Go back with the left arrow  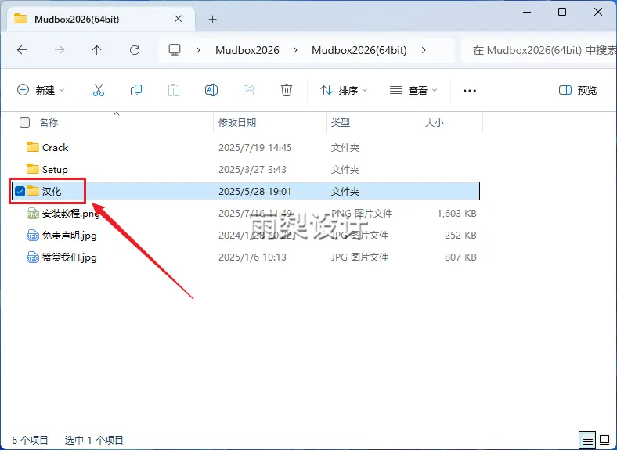(22, 50)
